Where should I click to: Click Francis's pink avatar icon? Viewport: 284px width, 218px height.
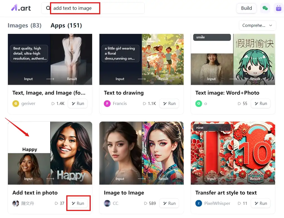[107, 104]
